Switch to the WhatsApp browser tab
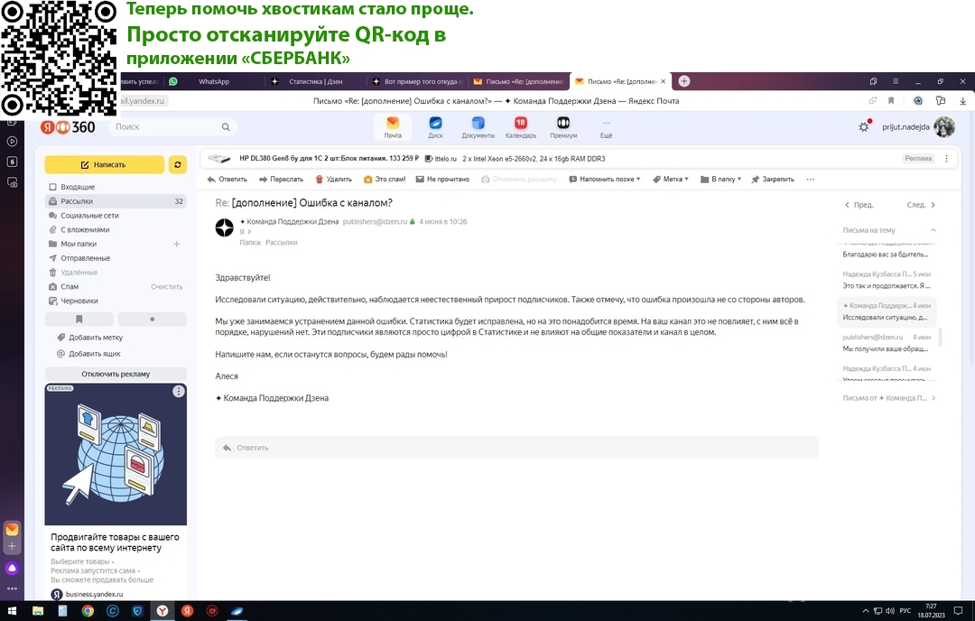 click(x=214, y=81)
